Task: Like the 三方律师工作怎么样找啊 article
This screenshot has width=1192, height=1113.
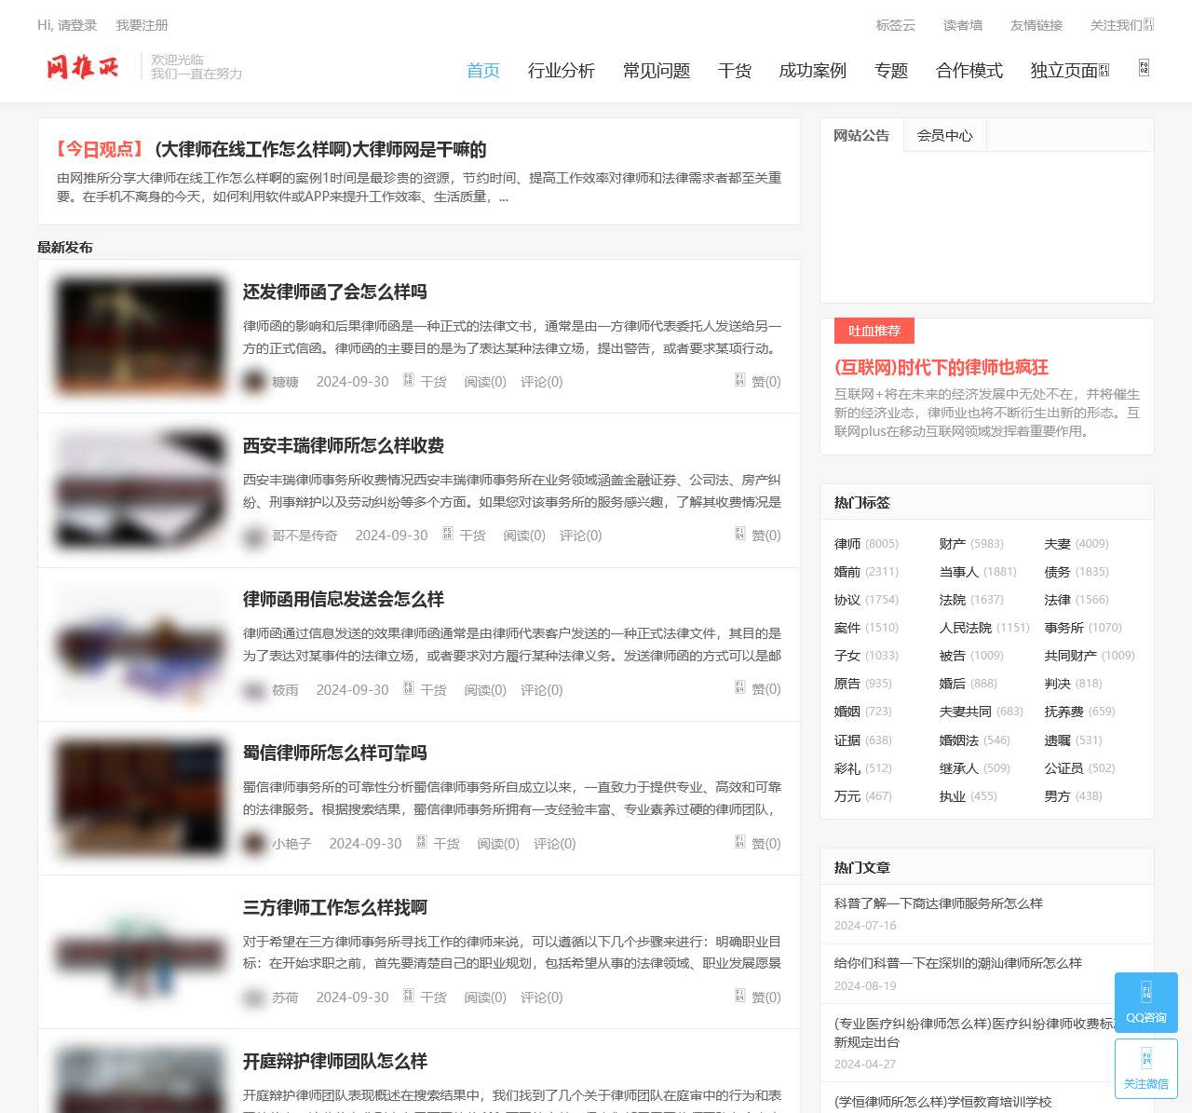Action: [x=758, y=997]
